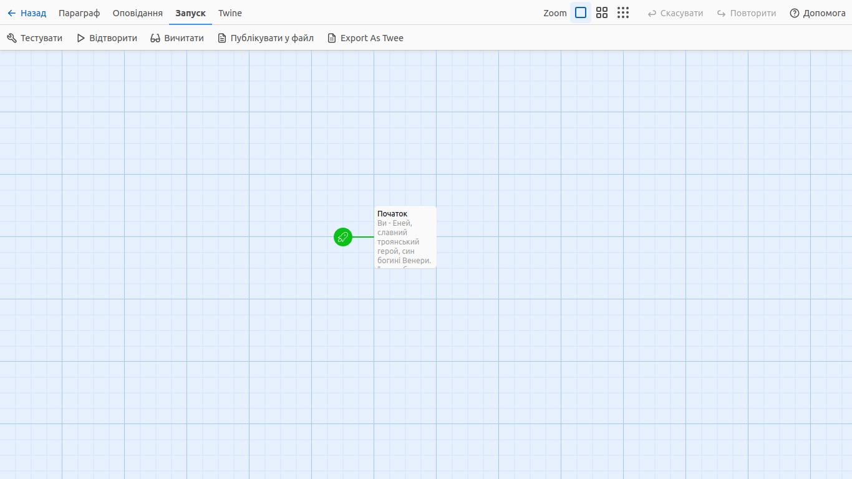Click the green connector line to Початок
Viewport: 852px width, 479px height.
tap(363, 237)
